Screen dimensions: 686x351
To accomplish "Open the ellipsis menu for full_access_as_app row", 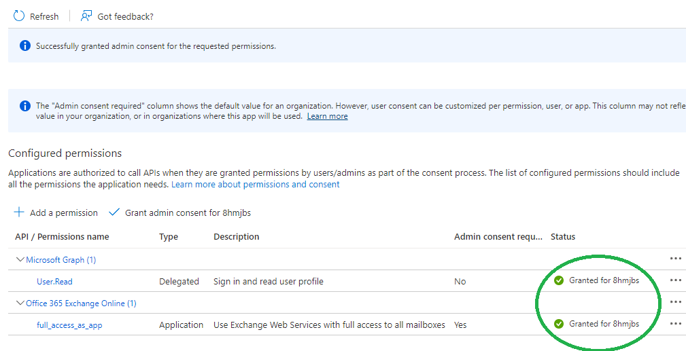I will 676,323.
